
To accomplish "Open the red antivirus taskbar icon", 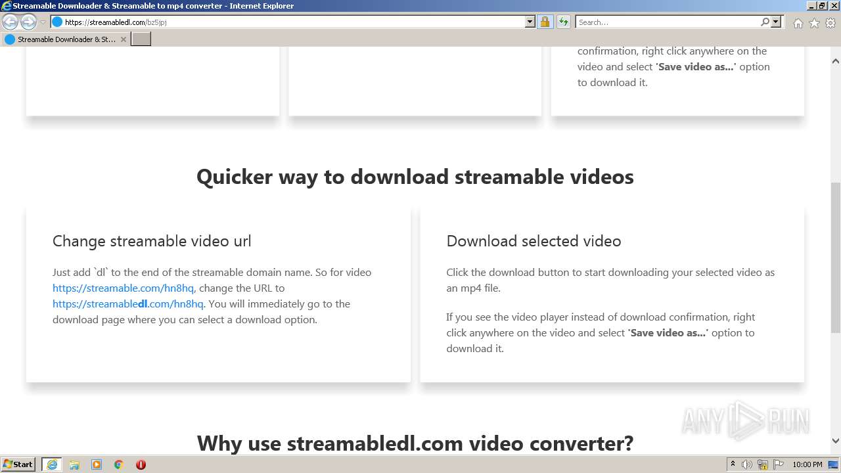I will tap(141, 464).
